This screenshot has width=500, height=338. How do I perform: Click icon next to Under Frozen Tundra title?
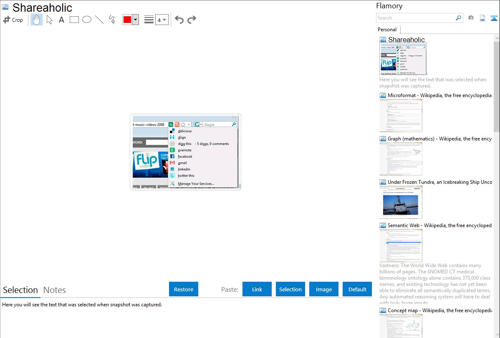point(383,182)
